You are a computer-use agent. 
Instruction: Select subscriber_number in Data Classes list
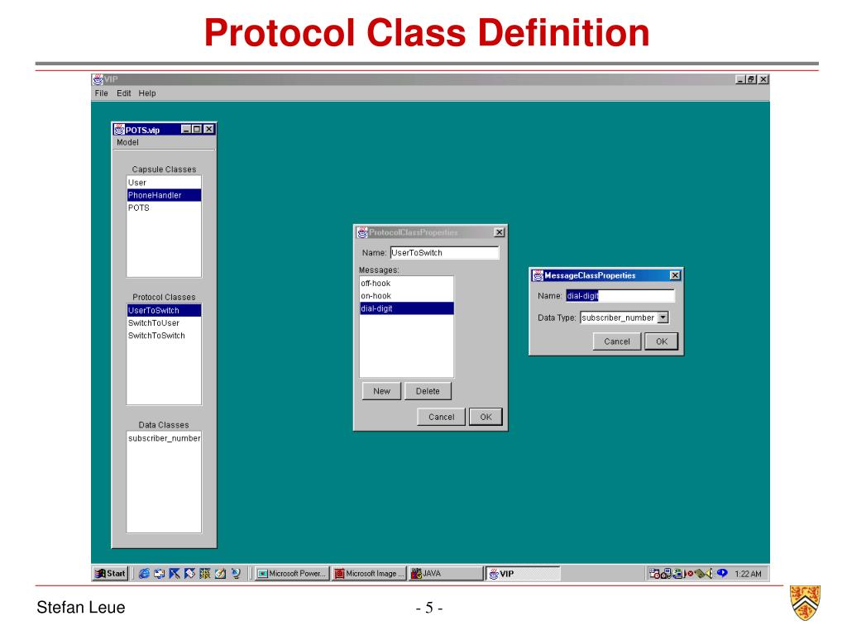coord(164,438)
